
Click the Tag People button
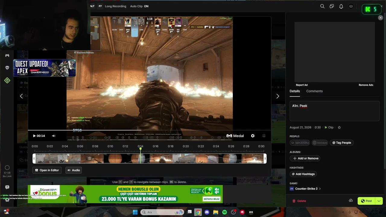pyautogui.click(x=342, y=143)
